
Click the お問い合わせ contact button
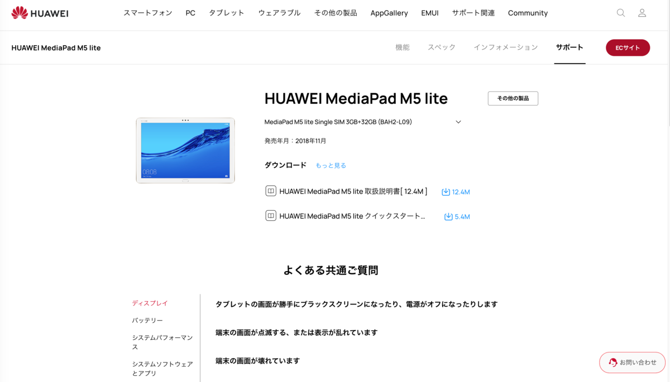[x=633, y=362]
